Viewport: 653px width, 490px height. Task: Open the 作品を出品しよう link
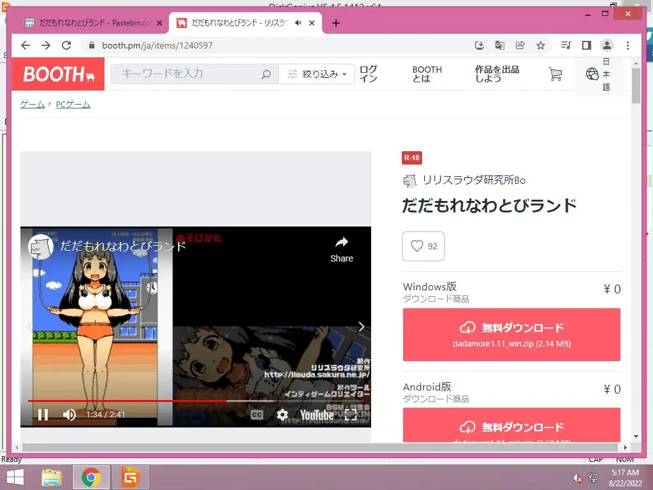tap(497, 74)
